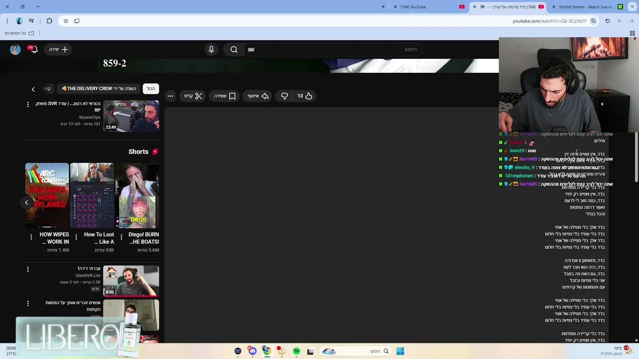Viewport: 639px width, 359px height.
Task: Click the Chrome reload button
Action: [608, 21]
